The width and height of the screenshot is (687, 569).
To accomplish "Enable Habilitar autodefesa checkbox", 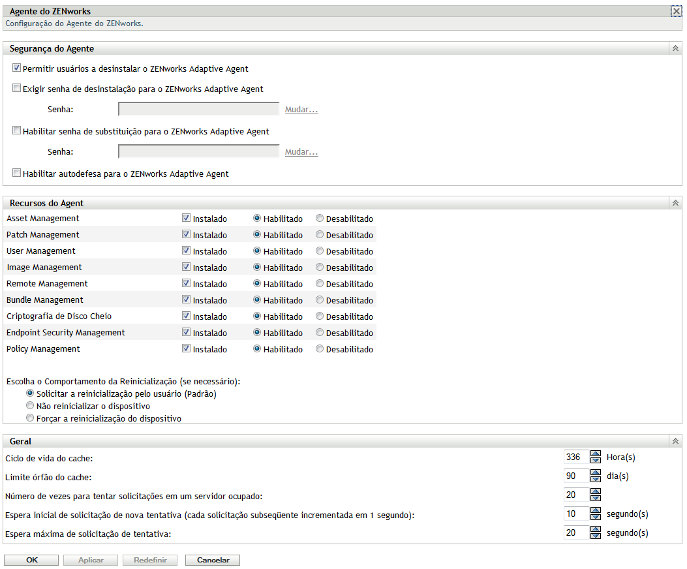I will (x=17, y=173).
